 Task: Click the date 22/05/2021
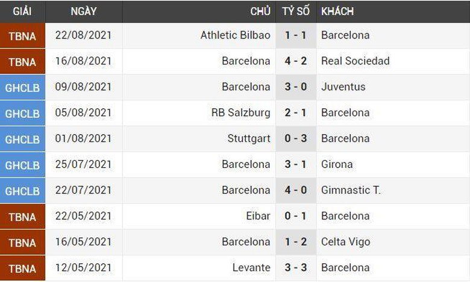[83, 216]
